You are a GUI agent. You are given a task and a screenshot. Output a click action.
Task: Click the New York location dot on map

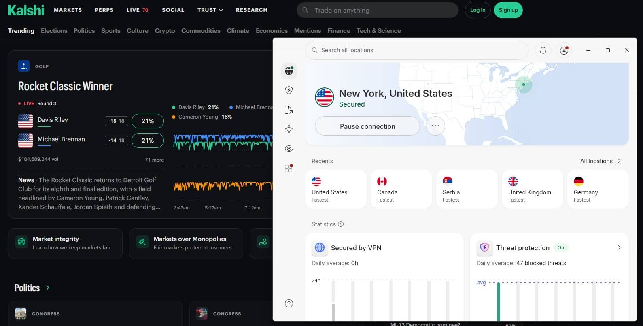524,85
